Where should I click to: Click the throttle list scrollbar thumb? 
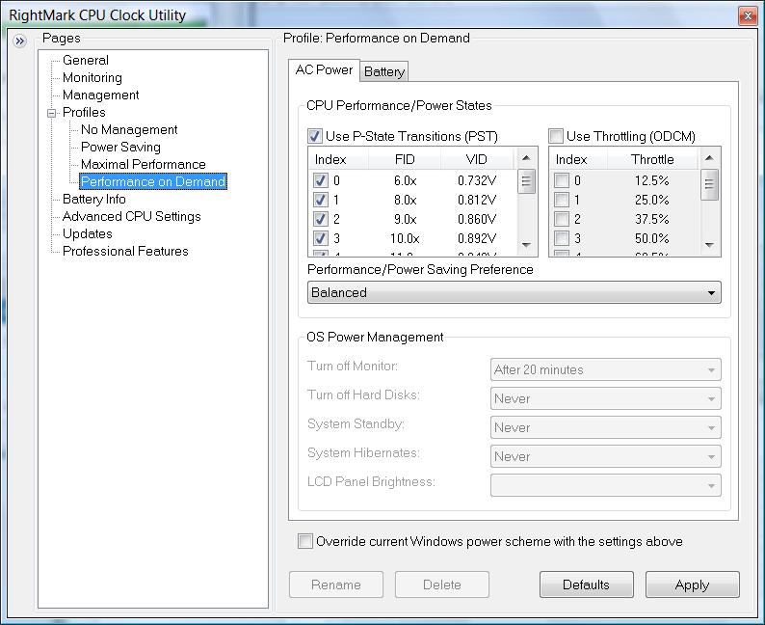coord(709,184)
